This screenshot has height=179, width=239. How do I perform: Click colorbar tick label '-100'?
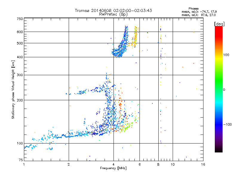(227, 124)
